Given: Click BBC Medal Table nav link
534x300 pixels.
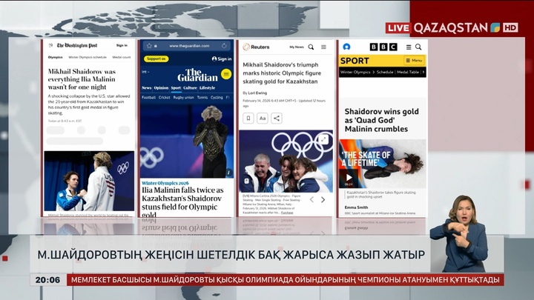Looking at the screenshot, I should (408, 72).
